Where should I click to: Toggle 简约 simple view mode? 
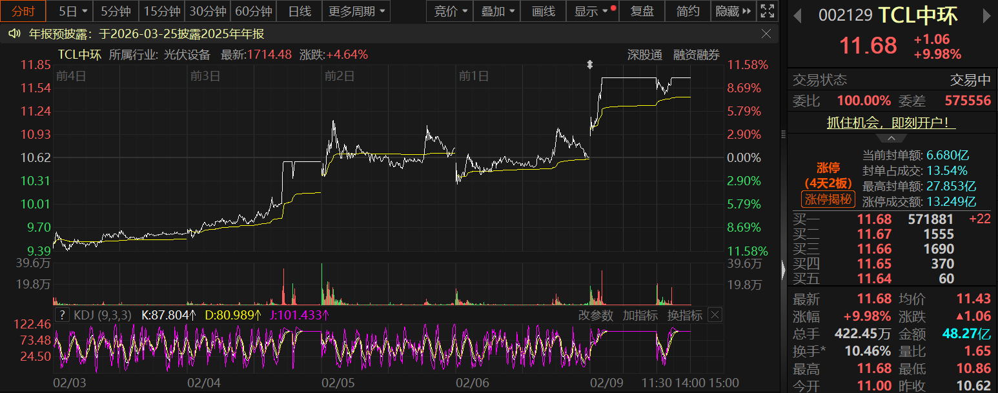tap(687, 11)
